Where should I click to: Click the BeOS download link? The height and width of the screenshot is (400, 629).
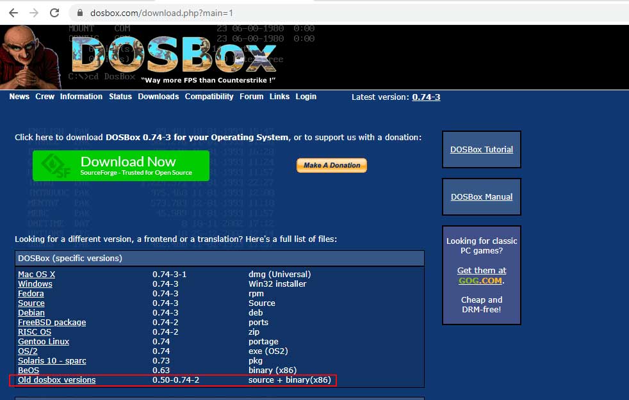click(x=28, y=371)
